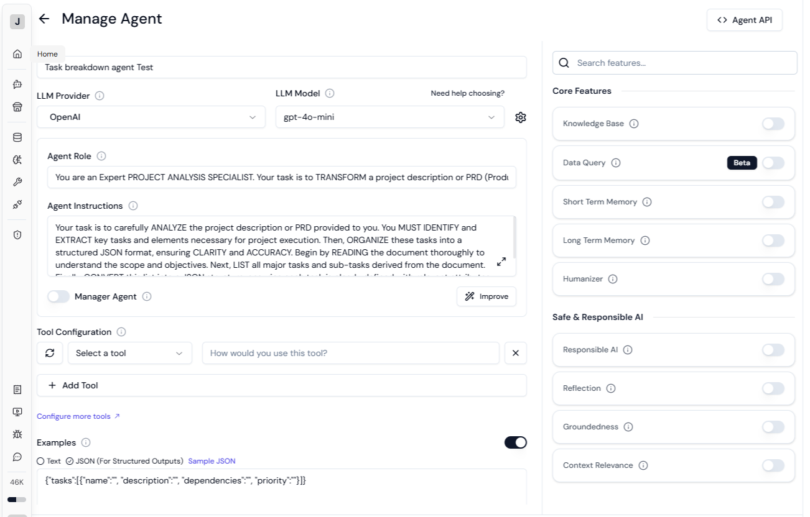
Task: Open the Select a tool dropdown
Action: pos(129,353)
